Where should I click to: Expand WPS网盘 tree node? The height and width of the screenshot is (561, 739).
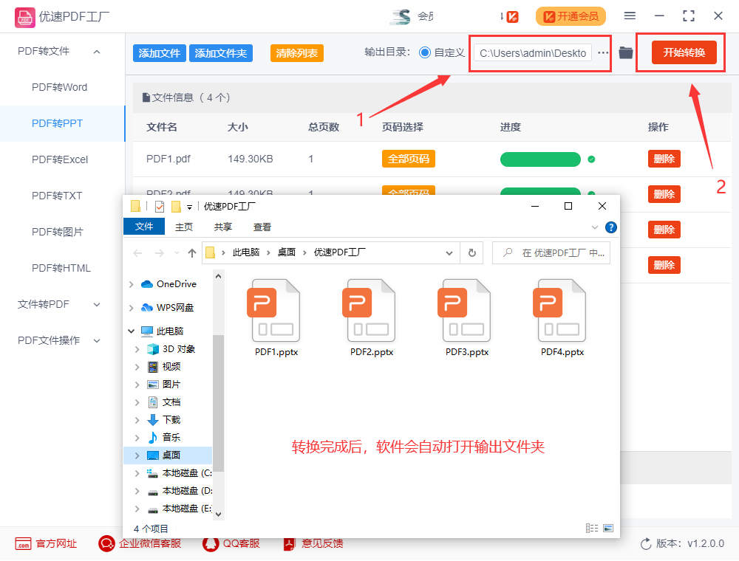[132, 308]
